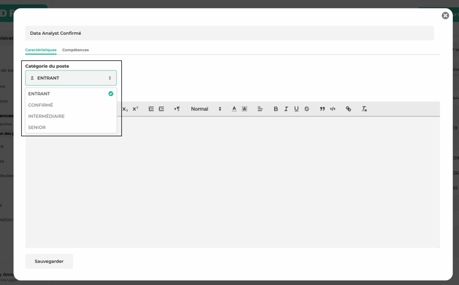Collapse the Catégorie du poste dropdown

pyautogui.click(x=71, y=78)
